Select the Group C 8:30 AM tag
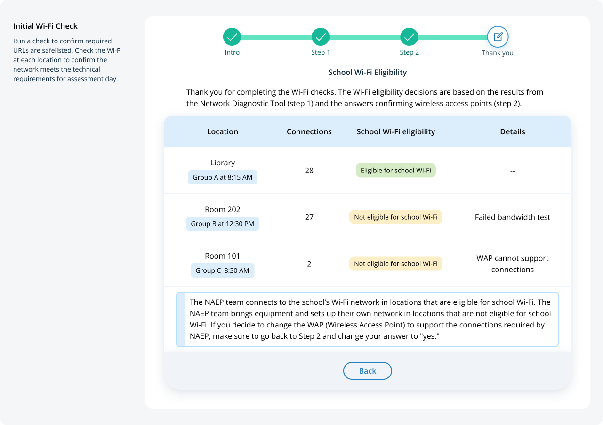The width and height of the screenshot is (603, 425). [223, 270]
